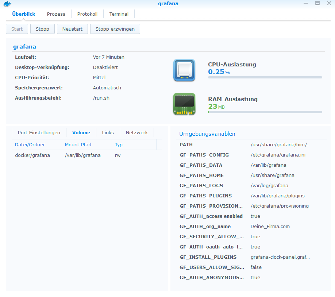Click the GF_PATHS_PLUGINS variable
This screenshot has height=297, width=335.
coord(205,196)
